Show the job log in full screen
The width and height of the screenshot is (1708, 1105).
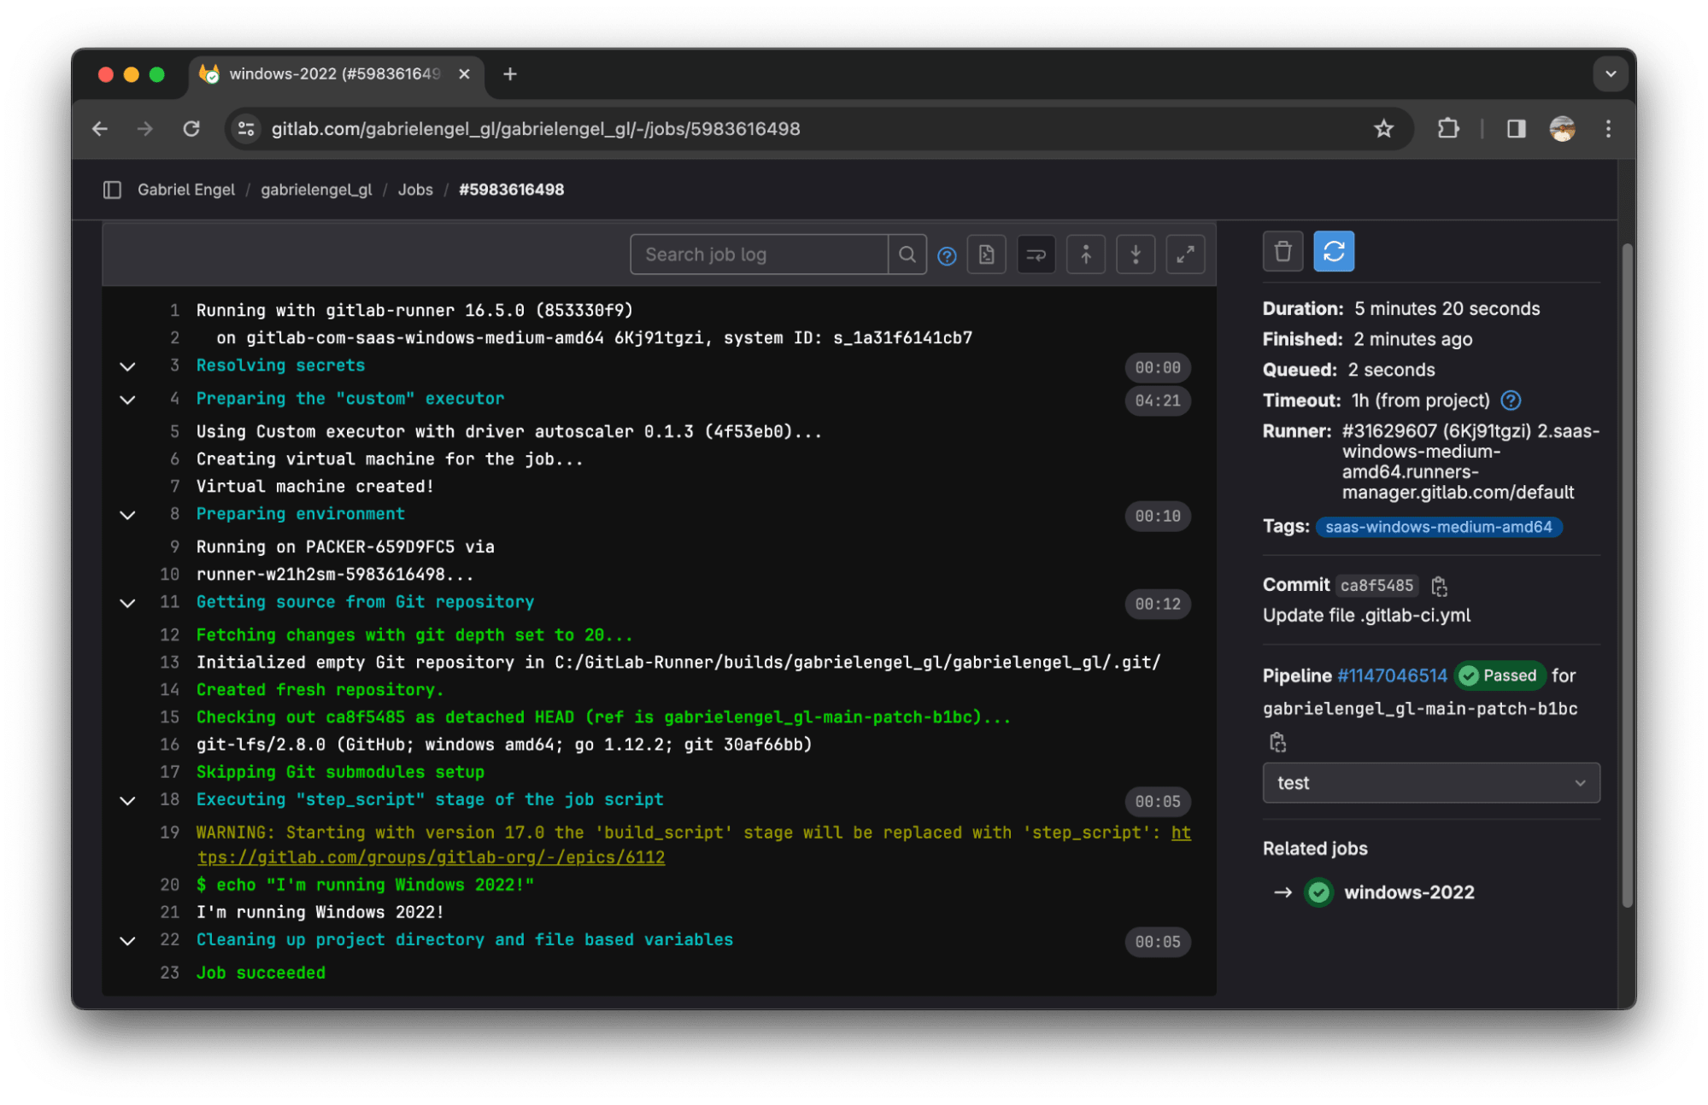tap(1185, 254)
